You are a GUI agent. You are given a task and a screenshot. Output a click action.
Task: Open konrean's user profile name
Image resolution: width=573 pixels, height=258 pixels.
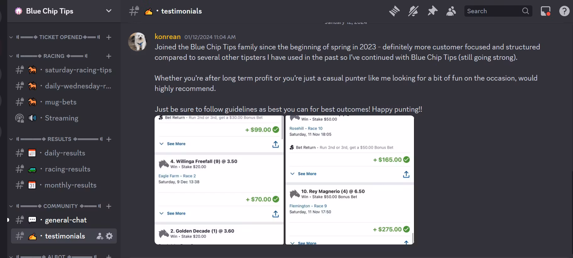click(x=167, y=37)
